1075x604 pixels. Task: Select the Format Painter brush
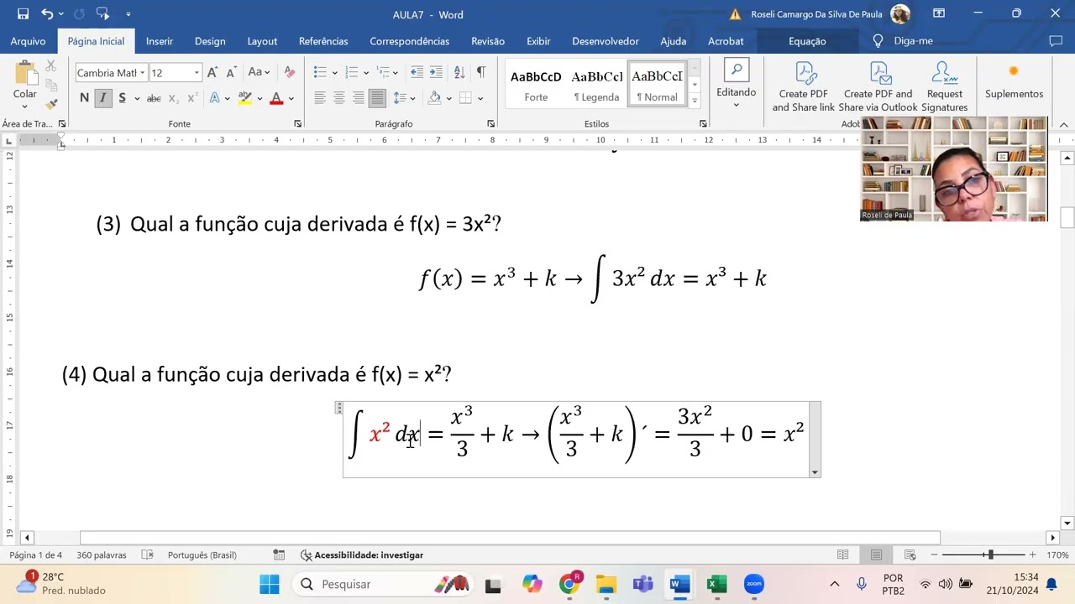(51, 103)
